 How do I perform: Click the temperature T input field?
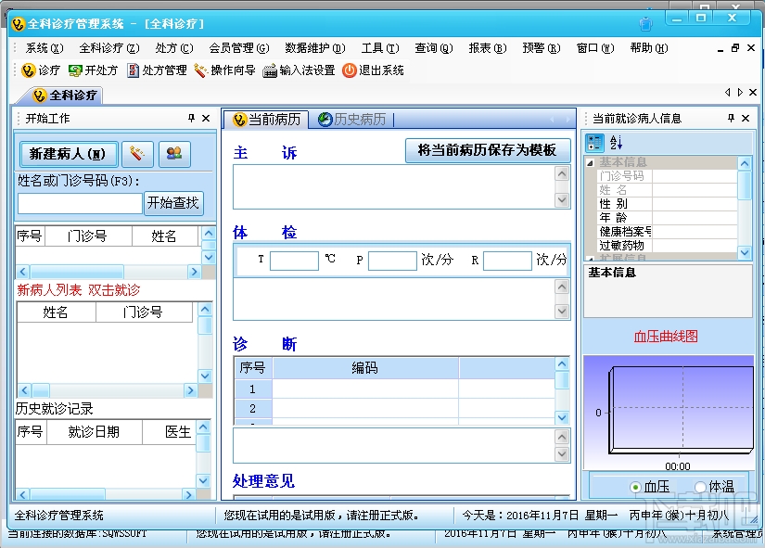coord(294,261)
